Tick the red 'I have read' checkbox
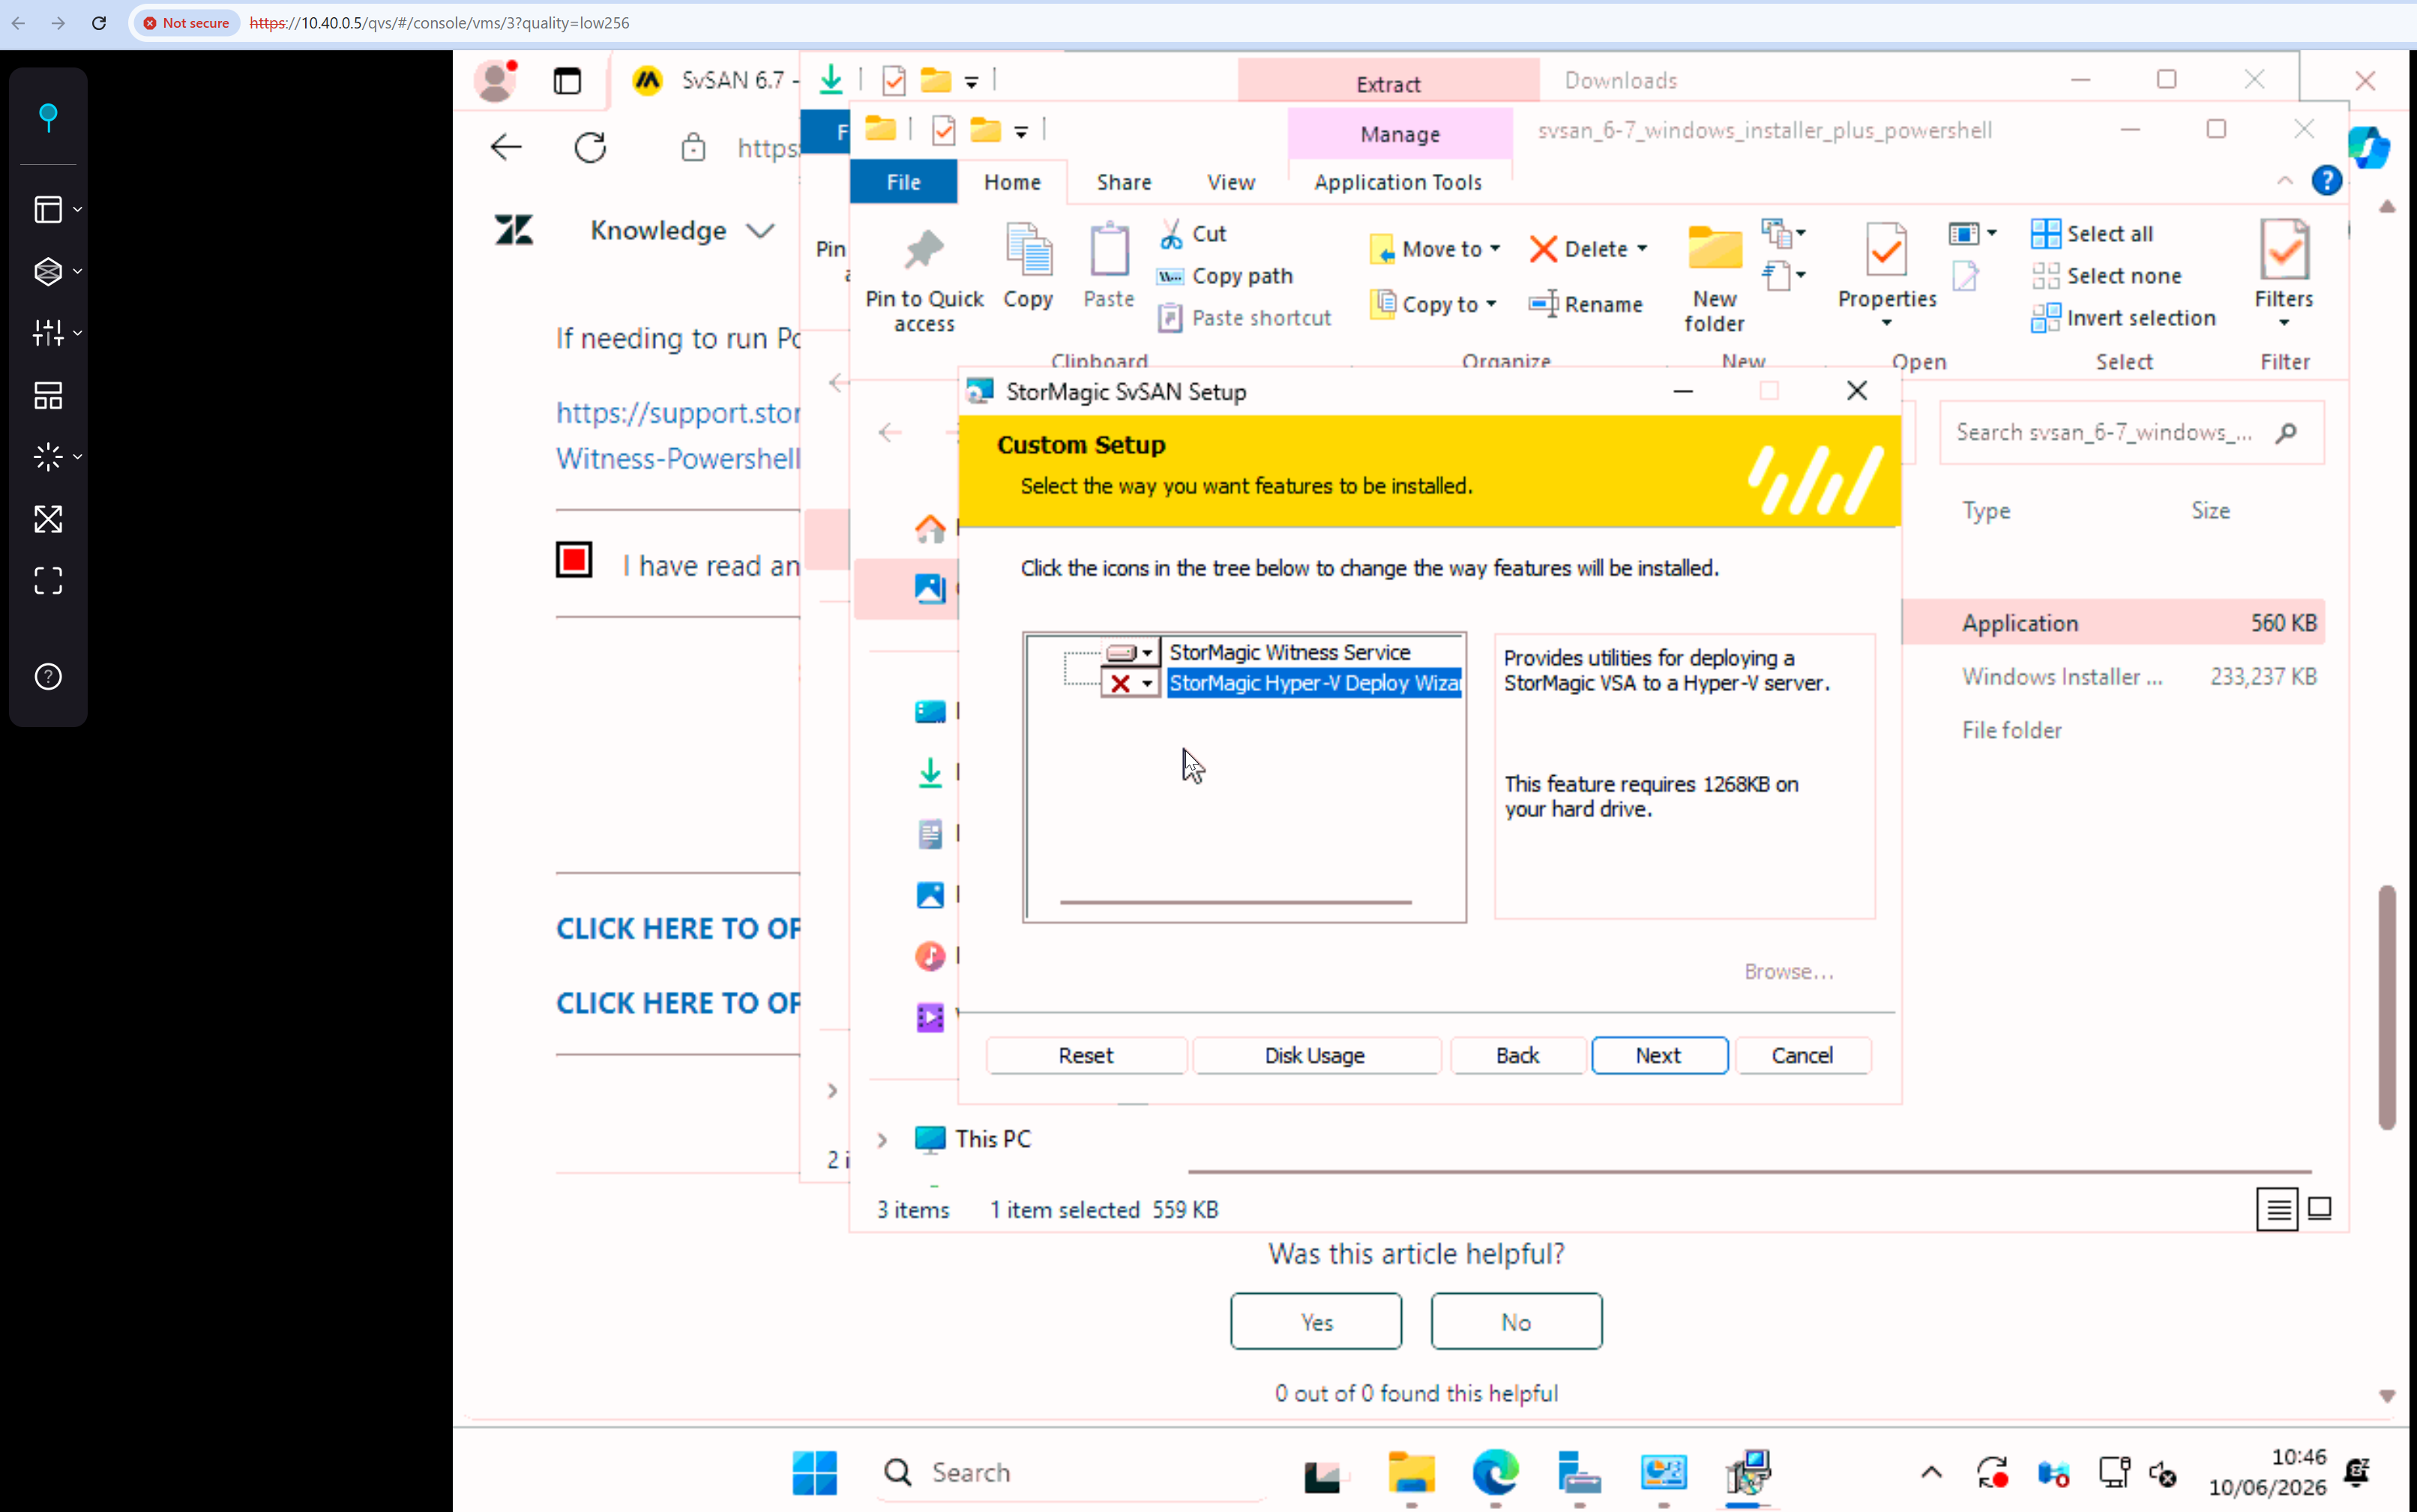The height and width of the screenshot is (1512, 2417). point(574,560)
